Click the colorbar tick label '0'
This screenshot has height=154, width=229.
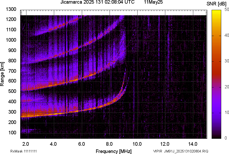pos(226,138)
